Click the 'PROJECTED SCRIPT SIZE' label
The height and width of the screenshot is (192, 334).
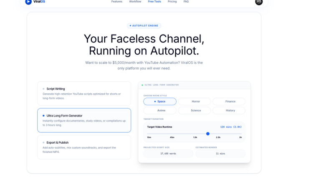point(156,147)
